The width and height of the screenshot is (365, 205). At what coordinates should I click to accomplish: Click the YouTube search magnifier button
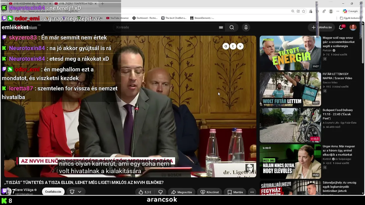232,27
